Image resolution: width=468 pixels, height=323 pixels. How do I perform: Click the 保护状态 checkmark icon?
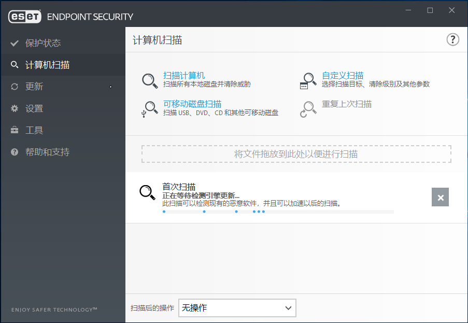point(14,43)
